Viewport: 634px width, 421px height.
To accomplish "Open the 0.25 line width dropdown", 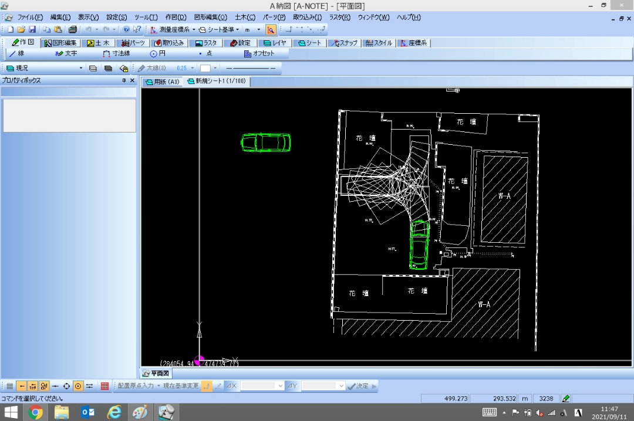I will 193,68.
